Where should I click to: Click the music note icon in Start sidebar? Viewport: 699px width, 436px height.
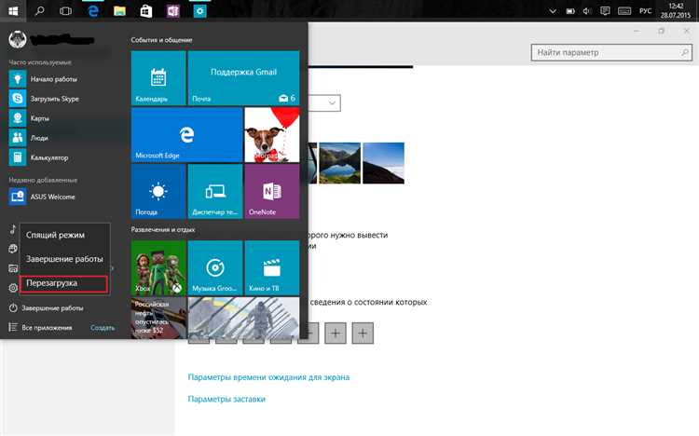point(13,229)
